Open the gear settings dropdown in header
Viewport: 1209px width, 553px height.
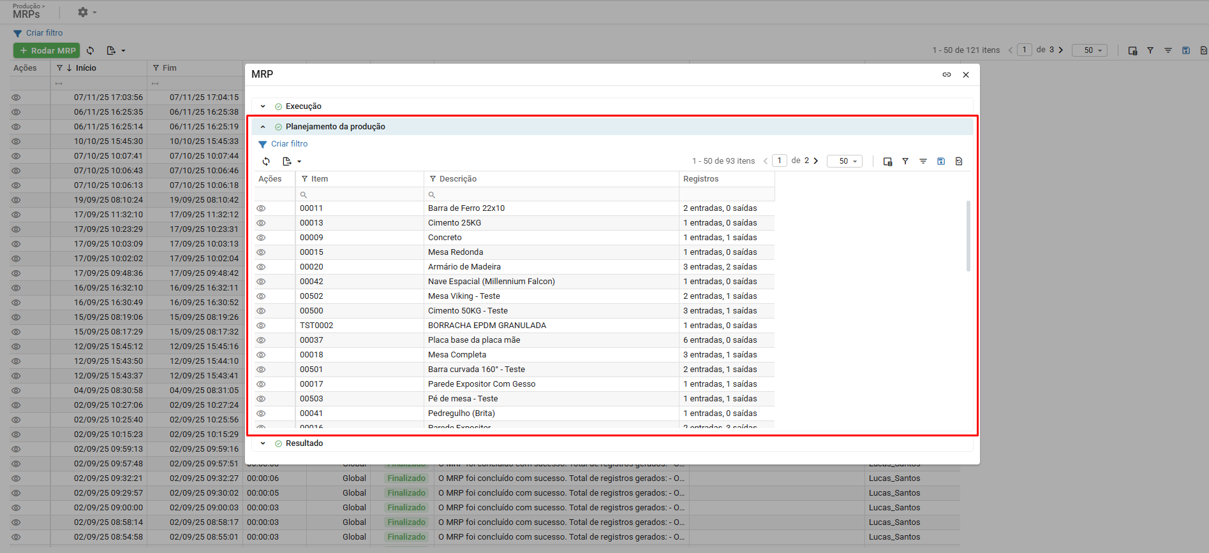pos(87,12)
